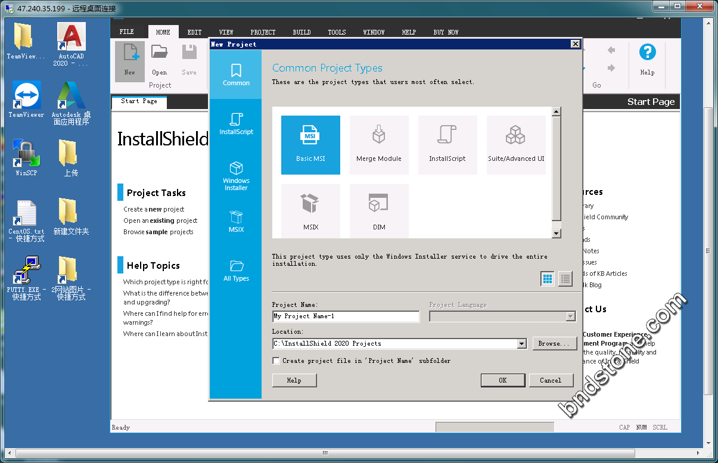
Task: Enable 'Create project file in subfolder' checkbox
Action: point(276,361)
